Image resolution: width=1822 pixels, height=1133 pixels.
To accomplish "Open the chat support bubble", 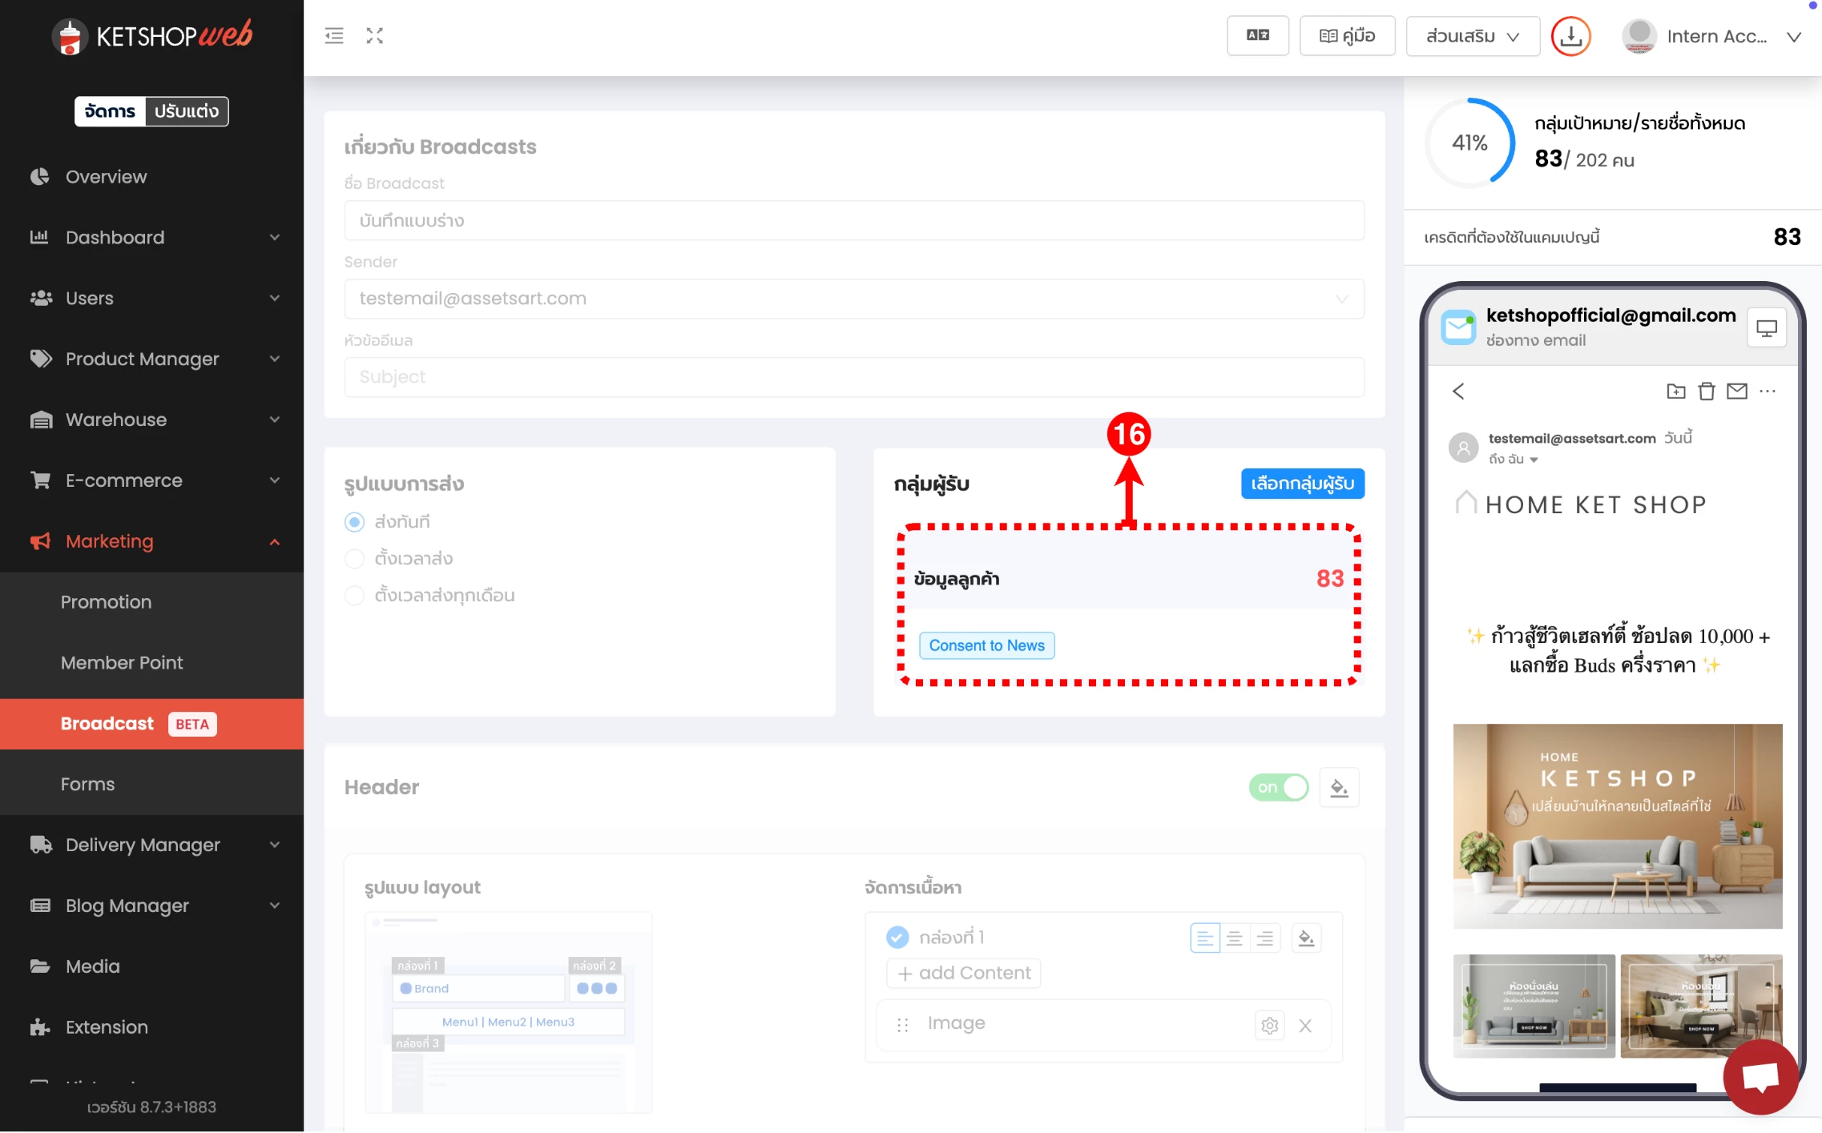I will pyautogui.click(x=1760, y=1077).
